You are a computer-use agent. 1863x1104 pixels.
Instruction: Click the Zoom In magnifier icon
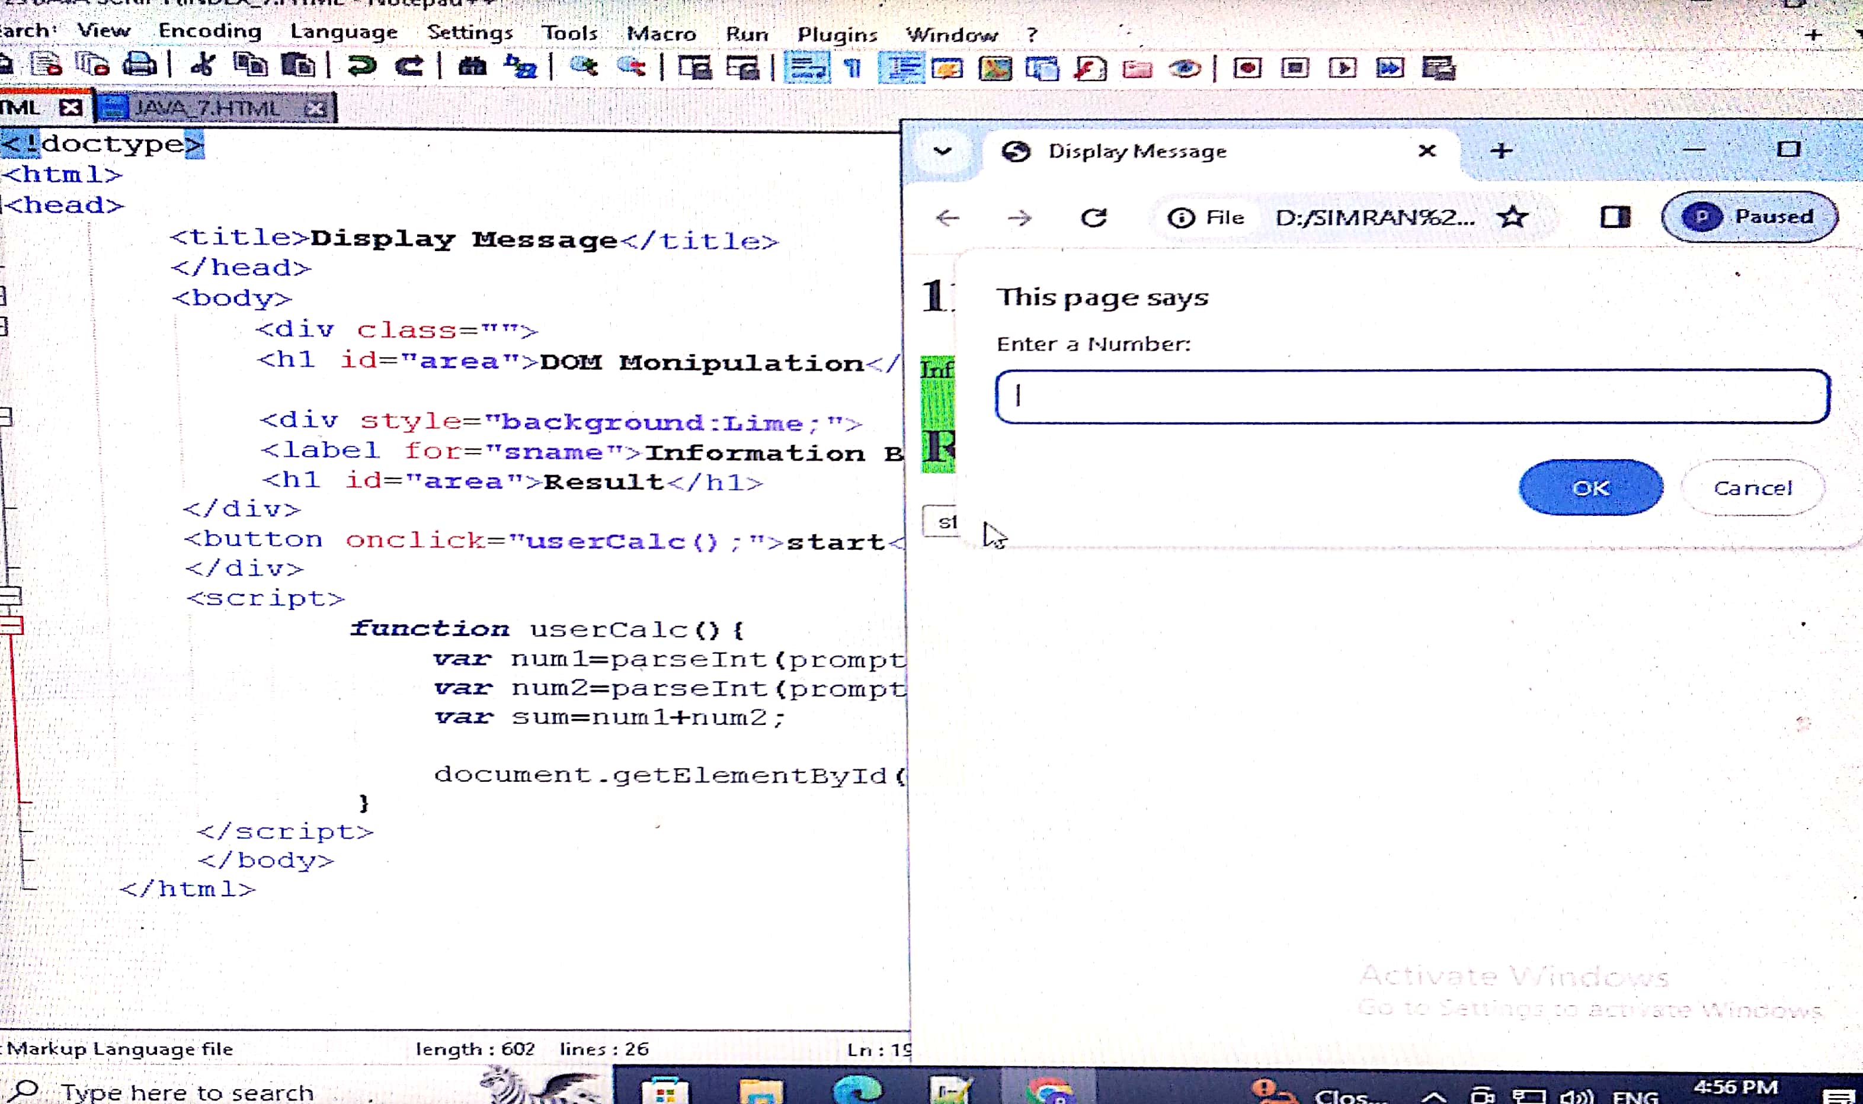pos(584,66)
